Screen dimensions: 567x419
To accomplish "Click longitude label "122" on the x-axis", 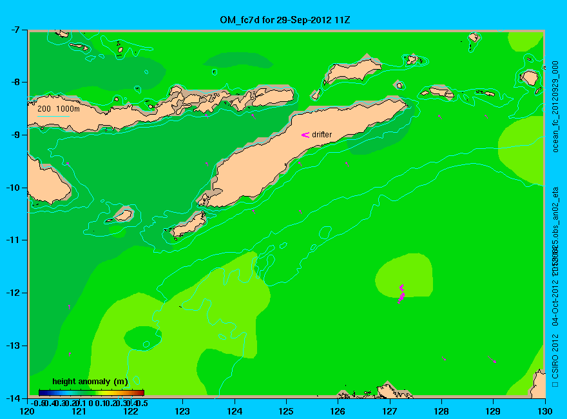I will [131, 411].
